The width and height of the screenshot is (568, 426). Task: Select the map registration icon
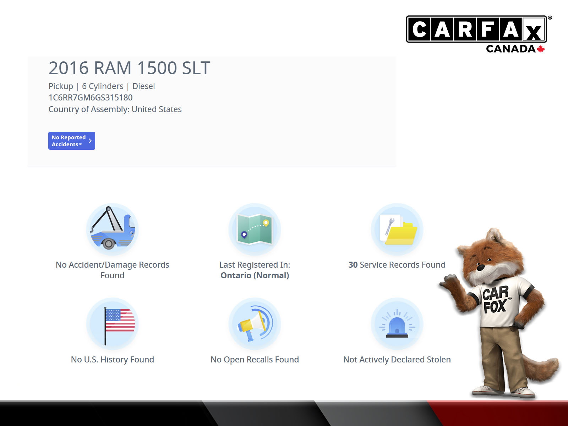pos(255,229)
